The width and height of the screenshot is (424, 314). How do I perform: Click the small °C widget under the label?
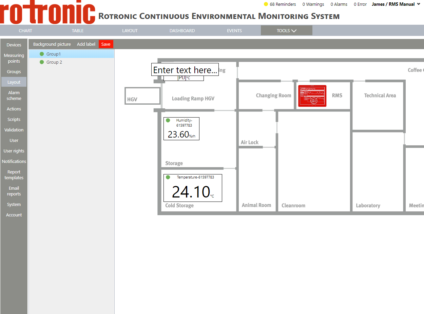184,78
